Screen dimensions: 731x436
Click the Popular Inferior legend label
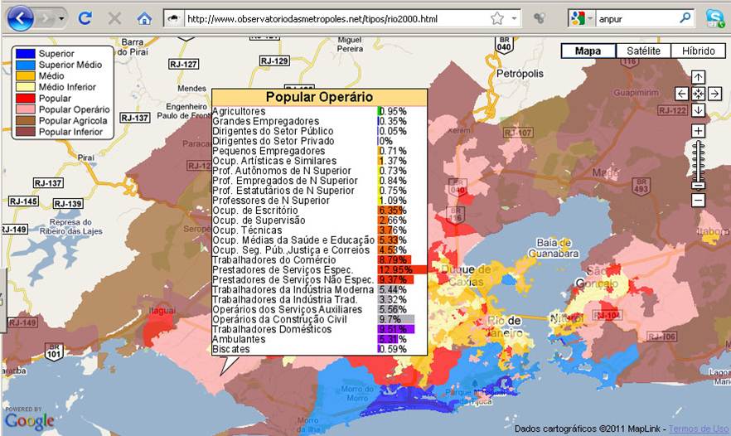tap(71, 132)
